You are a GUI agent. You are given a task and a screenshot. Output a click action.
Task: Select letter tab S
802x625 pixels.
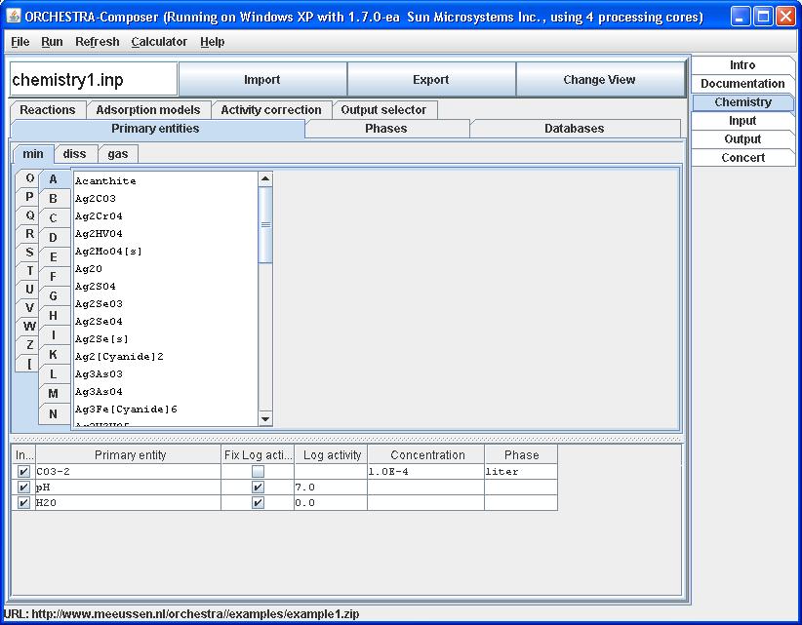coord(29,252)
